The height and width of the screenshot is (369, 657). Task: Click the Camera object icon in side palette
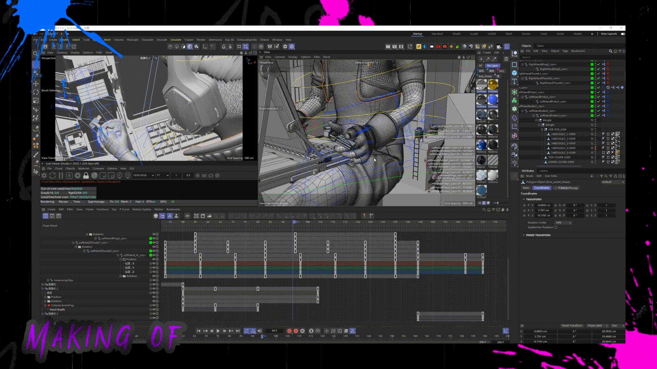pos(514,155)
